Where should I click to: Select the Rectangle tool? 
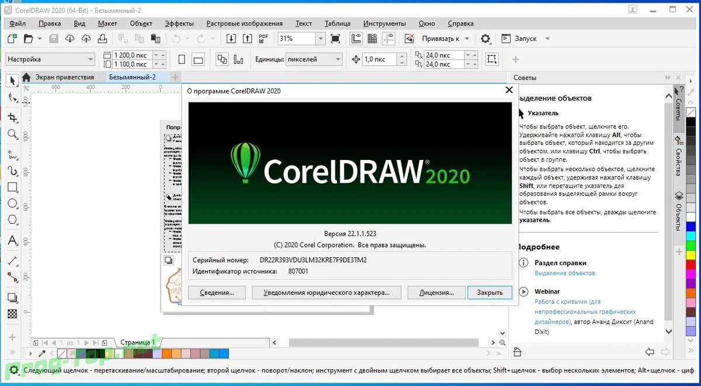pos(12,187)
